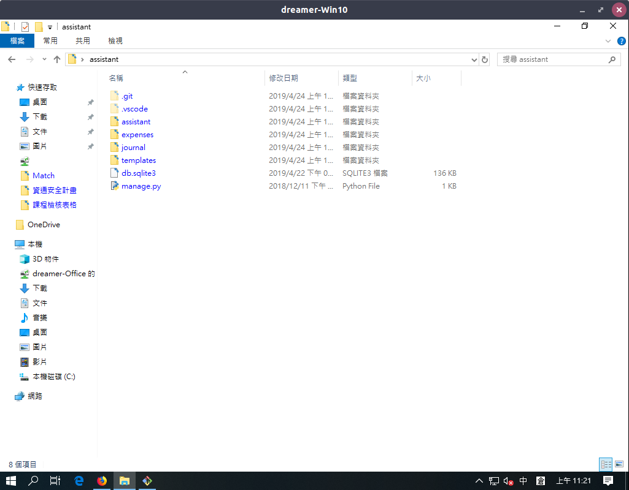Click the refresh button beside address bar

tap(485, 59)
